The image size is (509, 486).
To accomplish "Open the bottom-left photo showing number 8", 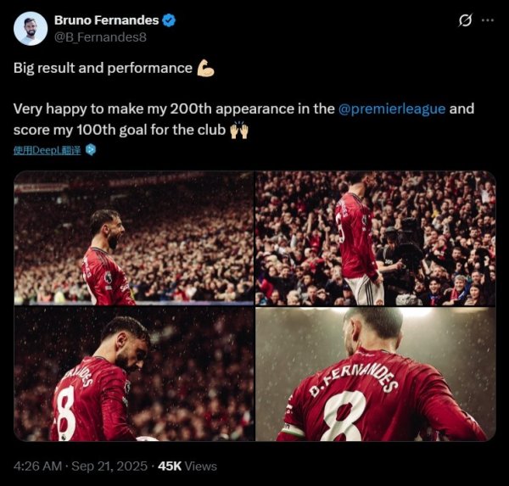I will coord(133,374).
